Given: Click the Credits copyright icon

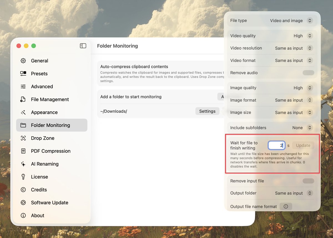Looking at the screenshot, I should [x=23, y=190].
